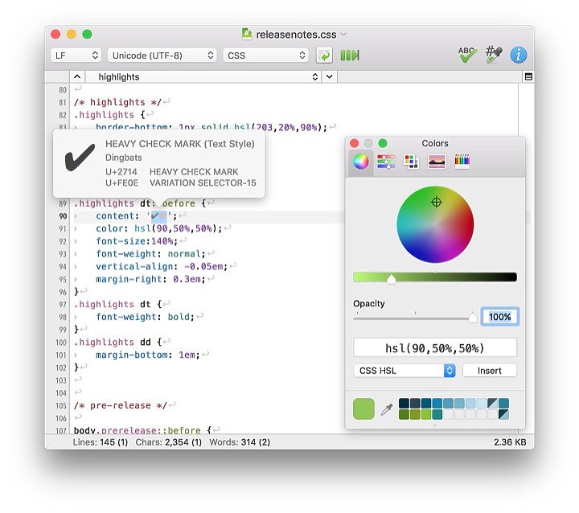
Task: Switch to the color palettes tab
Action: [412, 162]
